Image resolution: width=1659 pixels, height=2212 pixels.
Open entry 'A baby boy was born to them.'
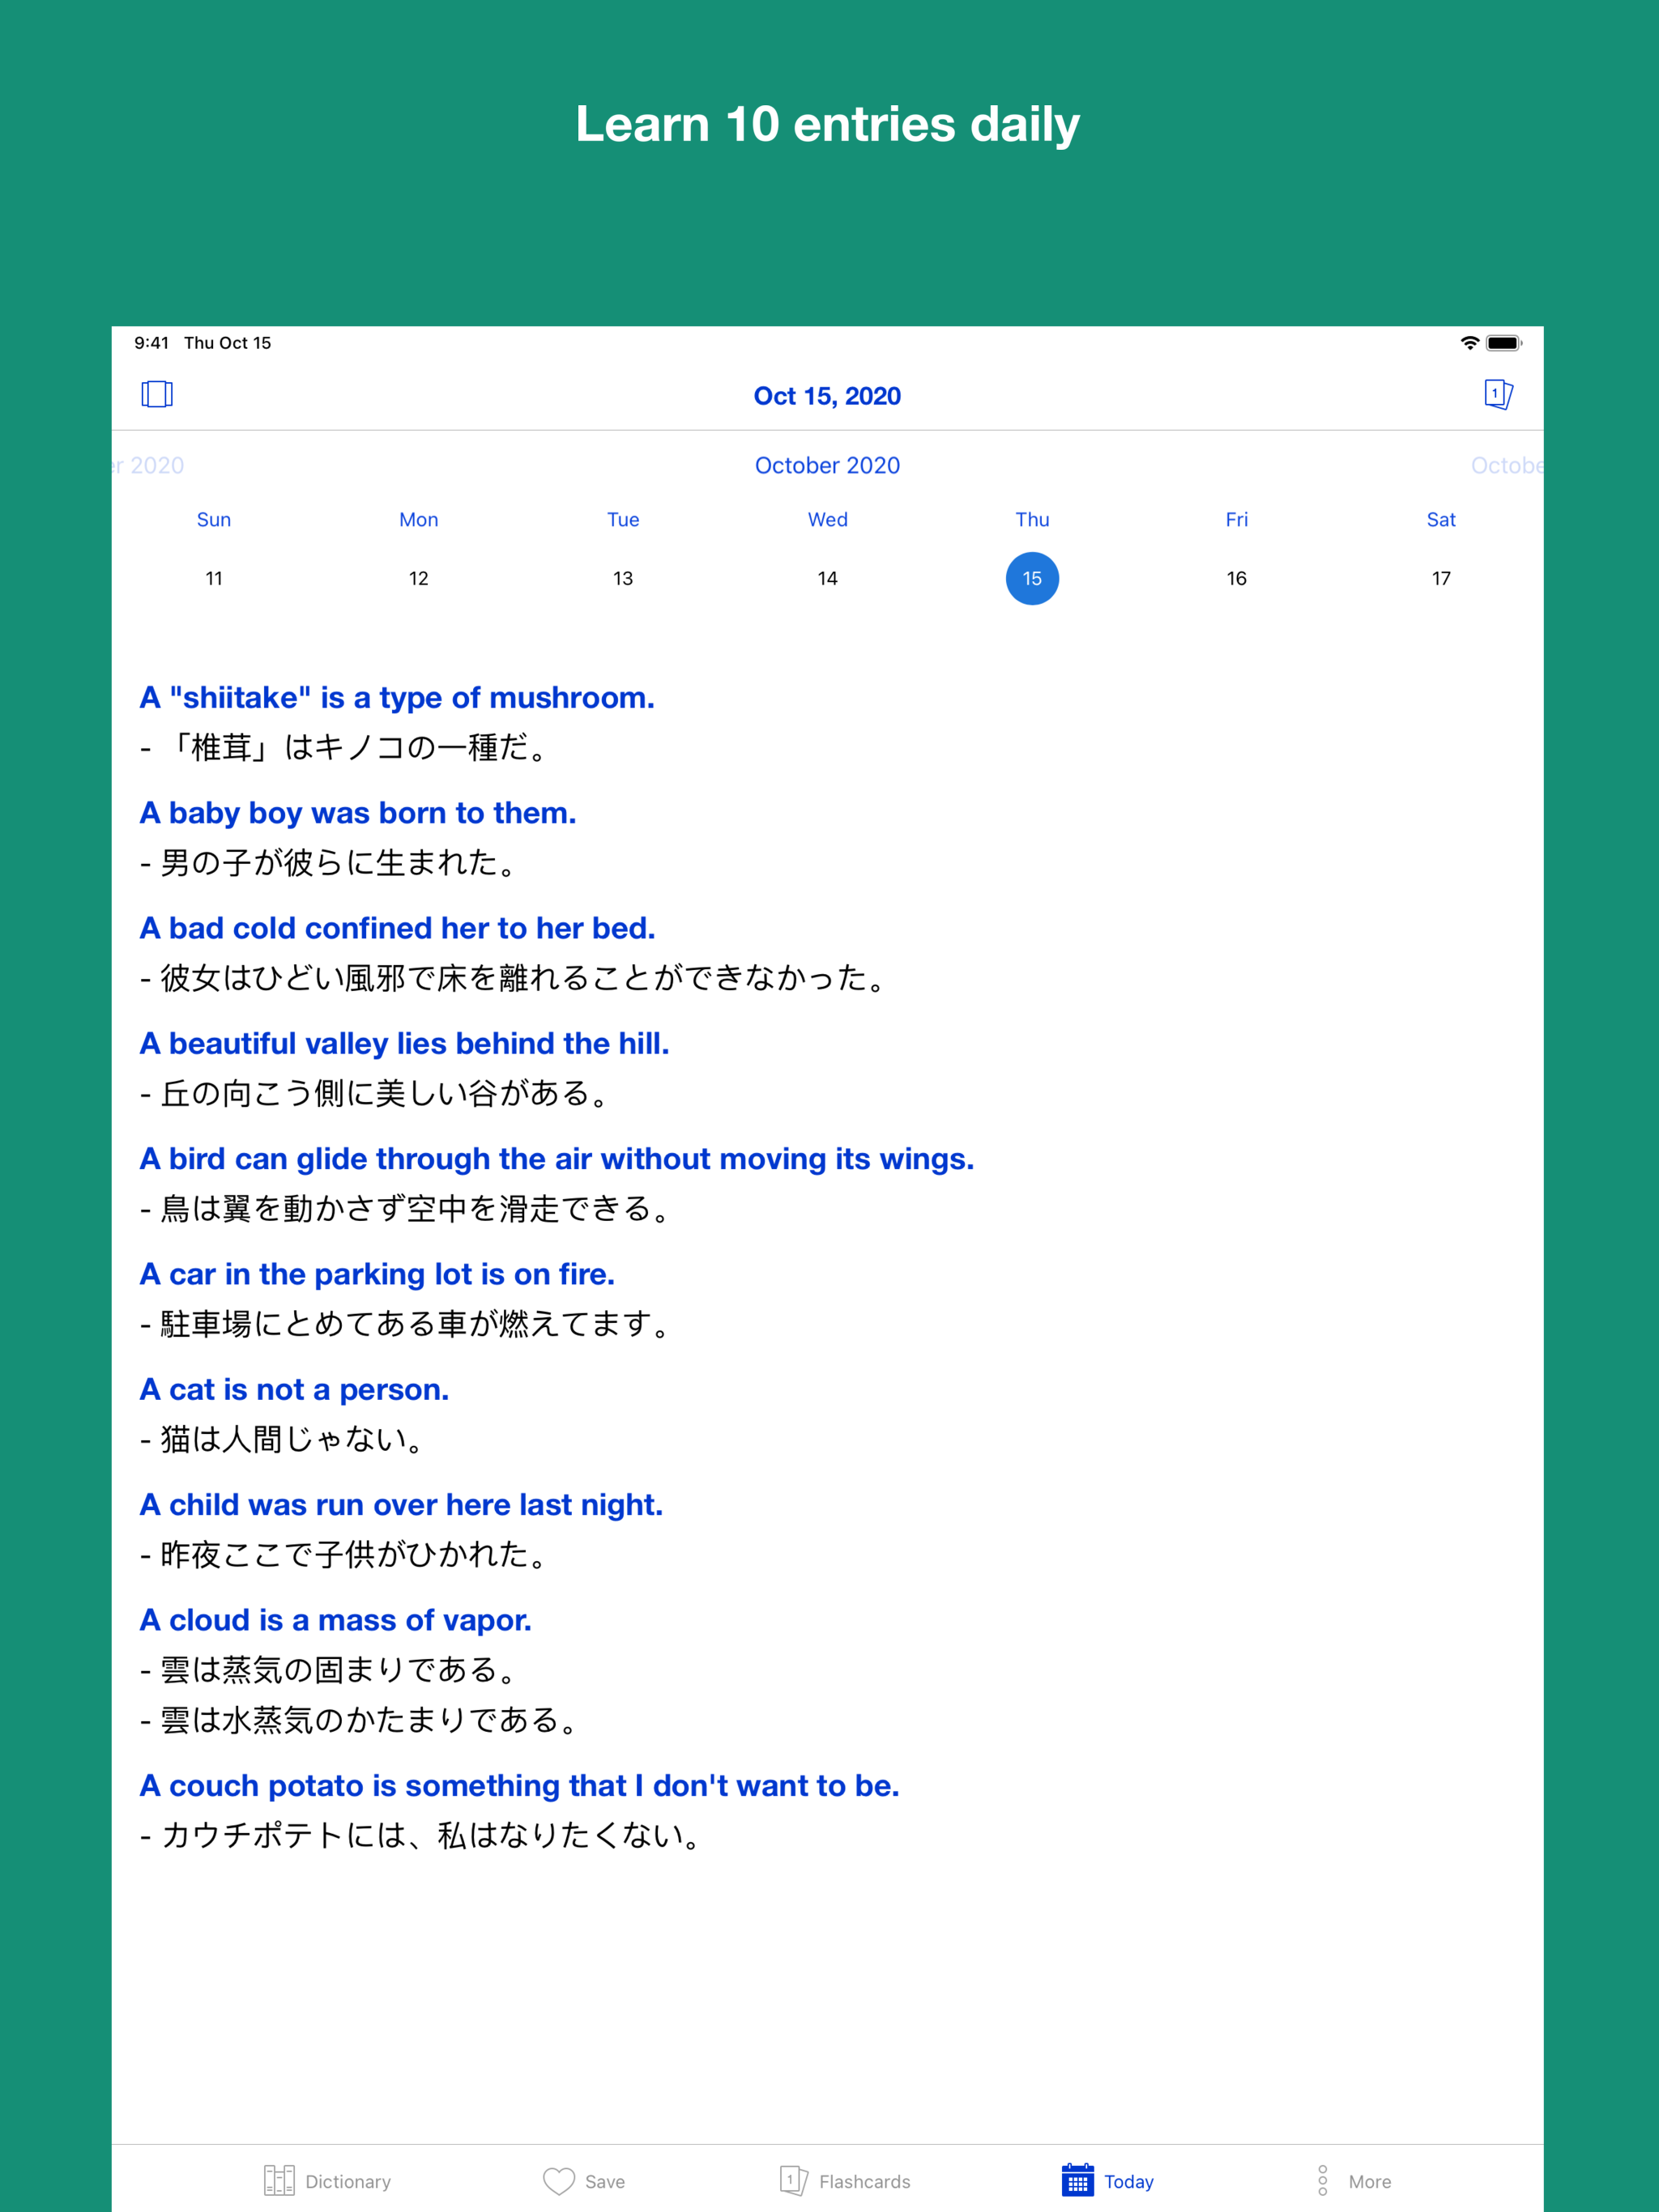[x=358, y=812]
